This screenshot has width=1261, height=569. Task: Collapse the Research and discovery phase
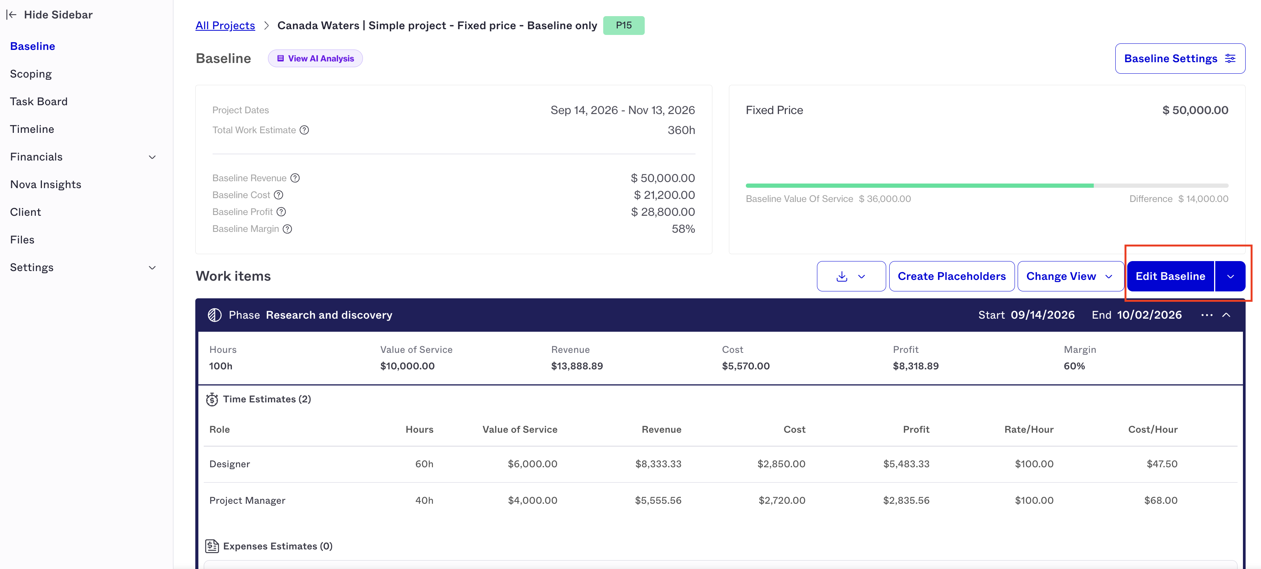pyautogui.click(x=1226, y=315)
